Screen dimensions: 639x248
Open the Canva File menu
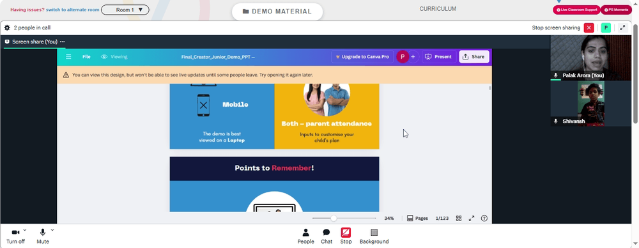pos(86,57)
